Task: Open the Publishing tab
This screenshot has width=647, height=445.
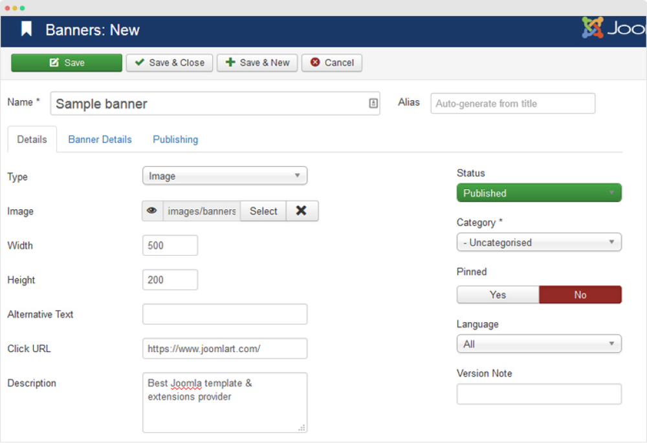Action: (x=175, y=140)
